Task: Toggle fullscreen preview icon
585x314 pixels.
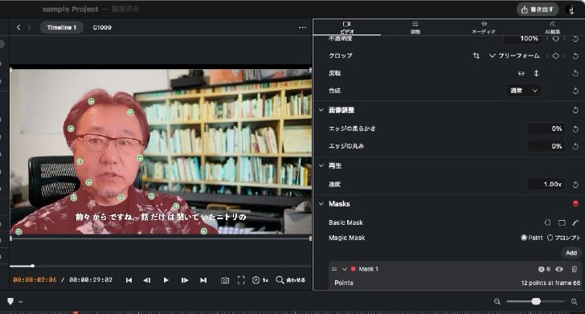Action: [x=241, y=280]
